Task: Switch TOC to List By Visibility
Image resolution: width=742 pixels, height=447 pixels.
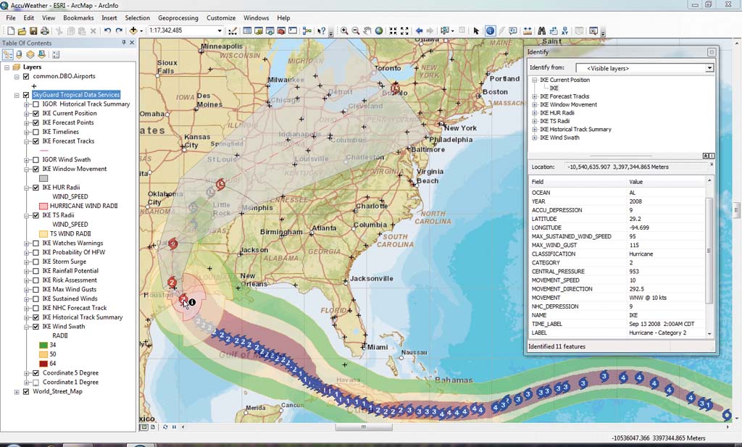Action: pos(30,54)
